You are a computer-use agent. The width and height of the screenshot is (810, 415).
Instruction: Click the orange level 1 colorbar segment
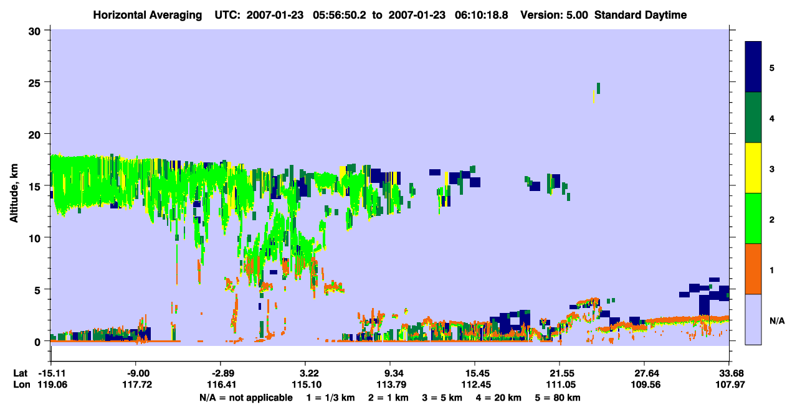(753, 269)
